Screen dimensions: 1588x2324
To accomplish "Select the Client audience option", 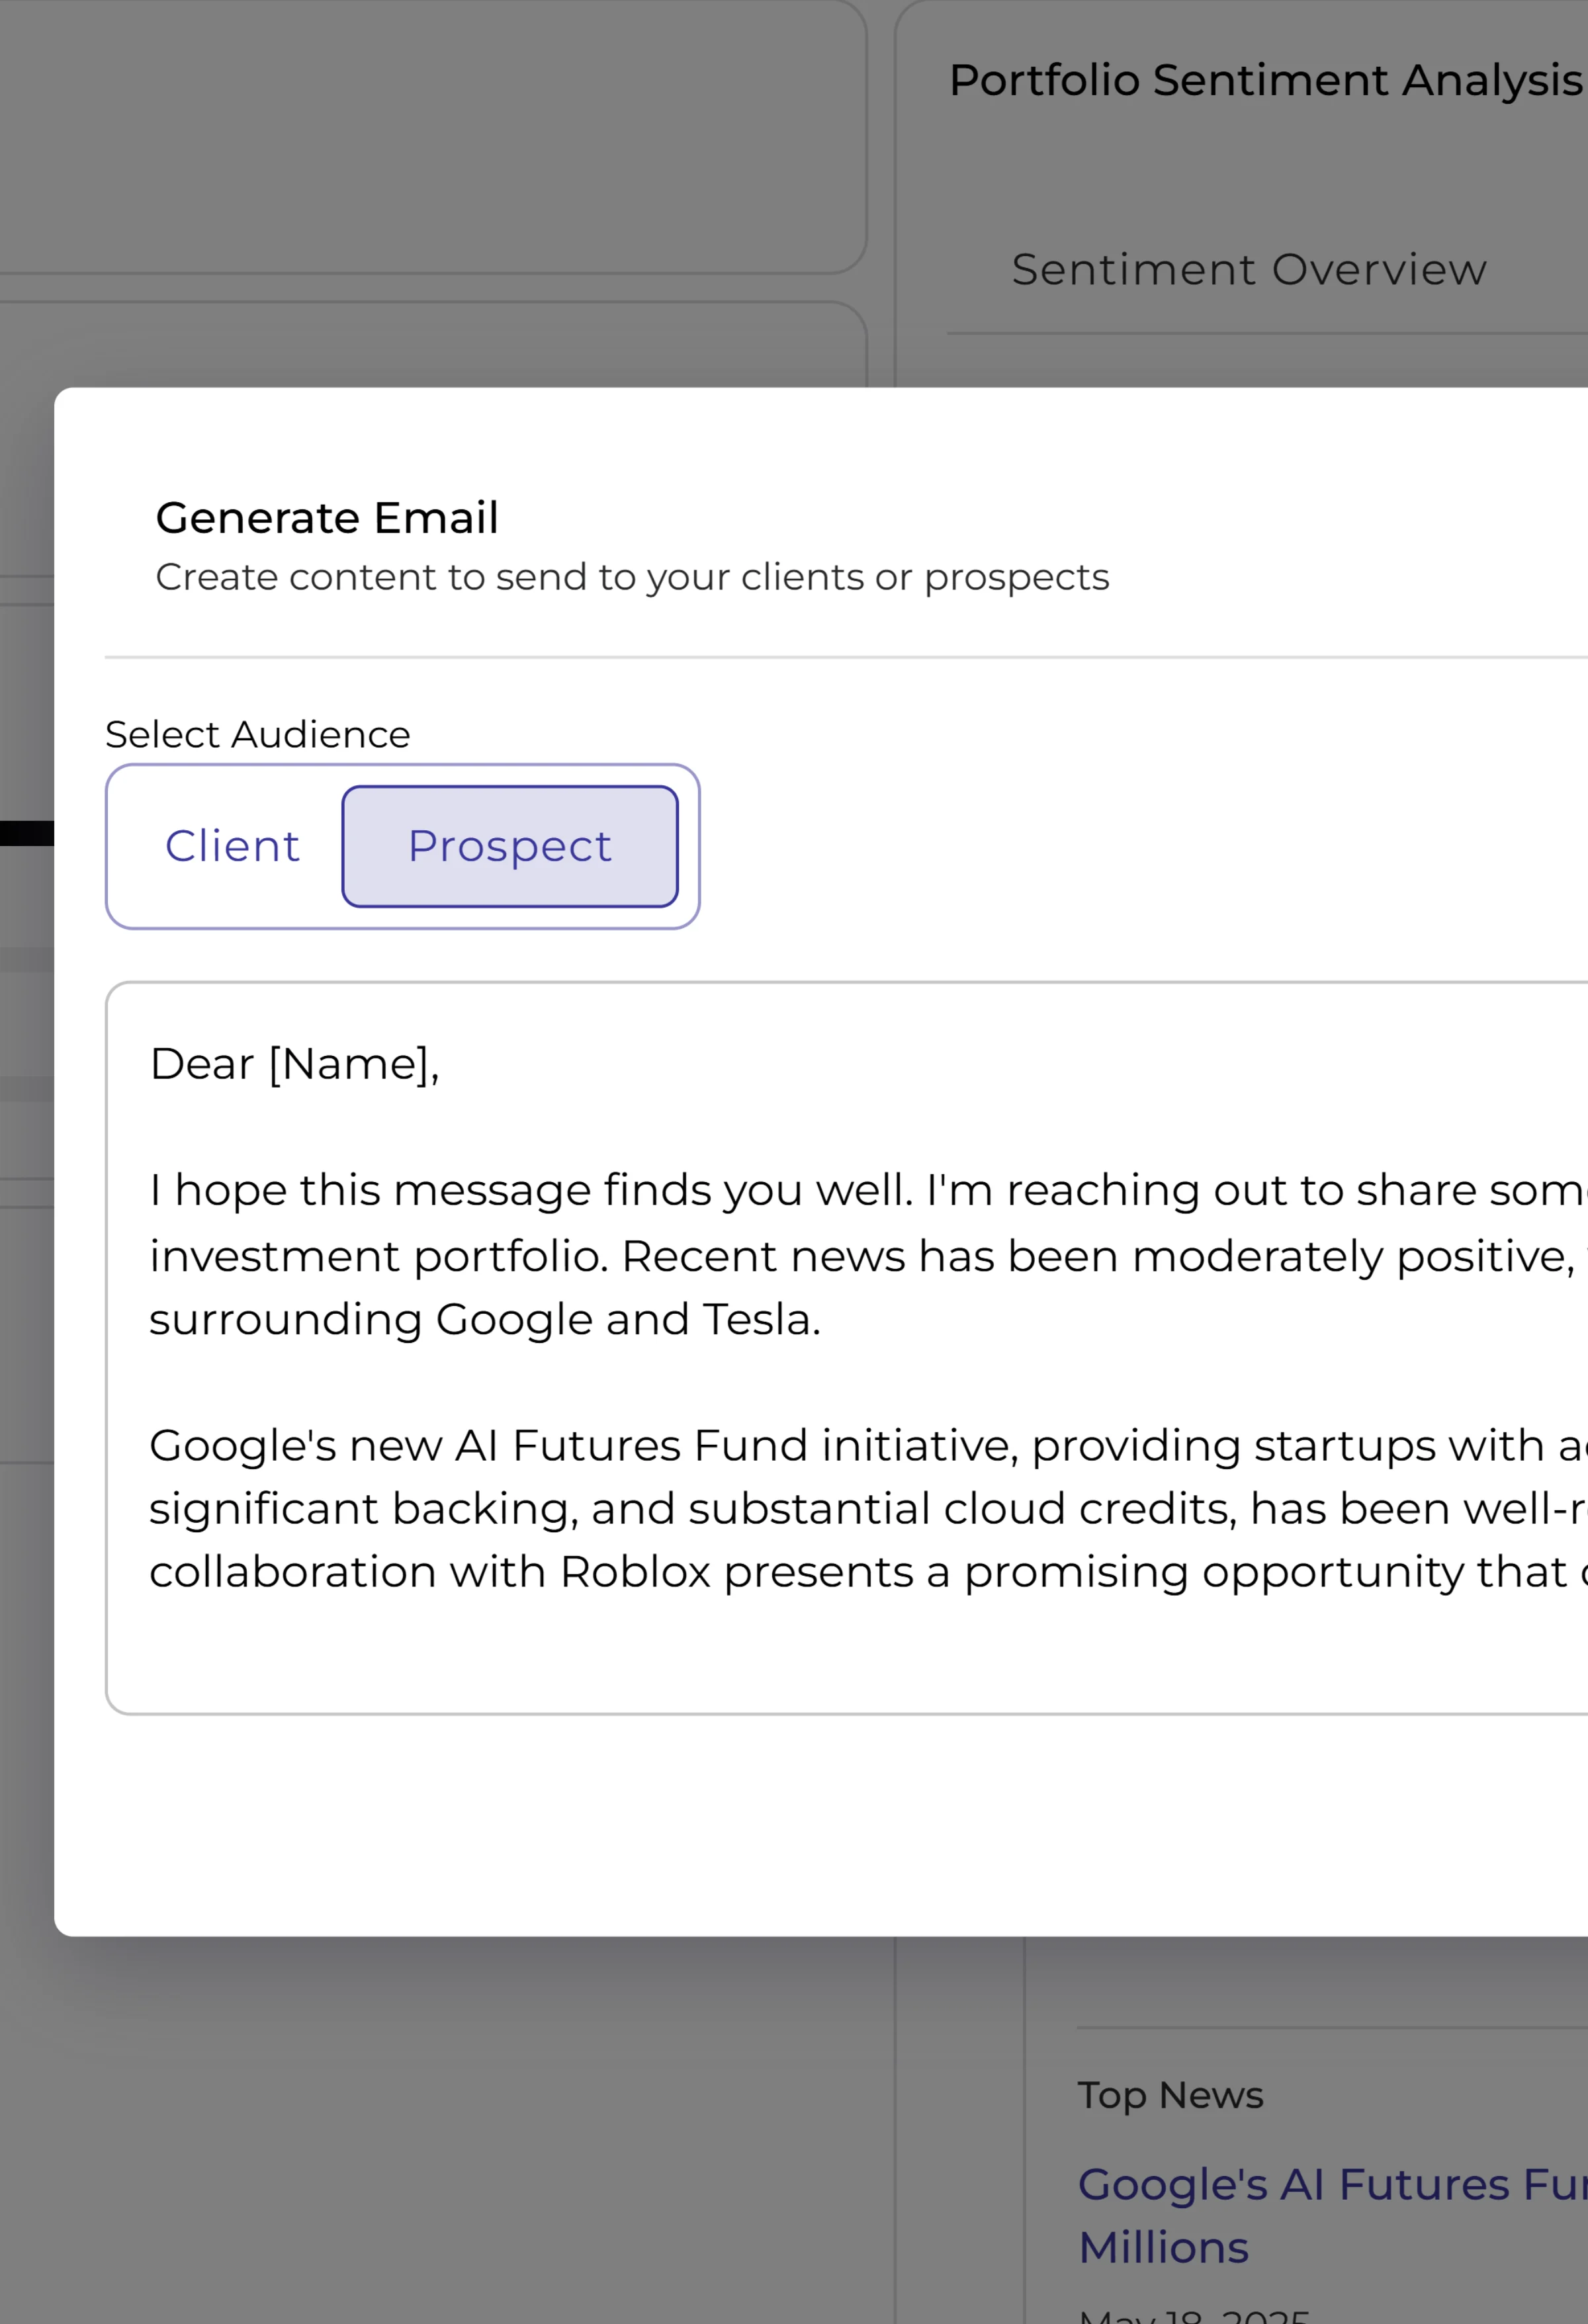I will (x=232, y=846).
